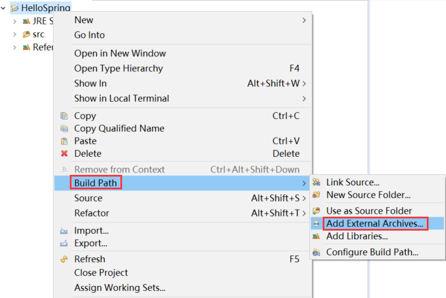The width and height of the screenshot is (446, 298).
Task: Click the Refresh arrows icon
Action: tap(64, 259)
